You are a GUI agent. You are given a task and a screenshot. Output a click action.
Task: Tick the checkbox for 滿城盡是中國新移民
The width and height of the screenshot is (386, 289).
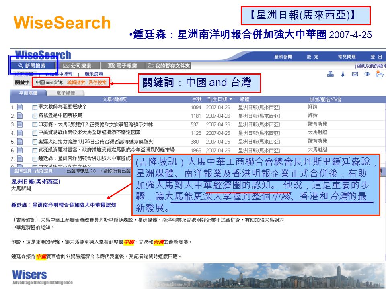pos(35,116)
